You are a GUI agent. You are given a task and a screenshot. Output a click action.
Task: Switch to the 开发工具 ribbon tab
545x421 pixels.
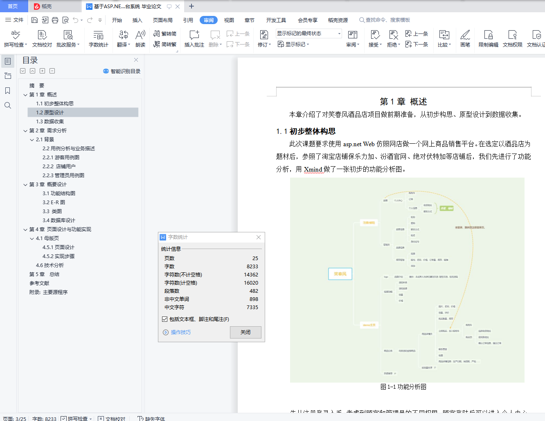coord(276,20)
